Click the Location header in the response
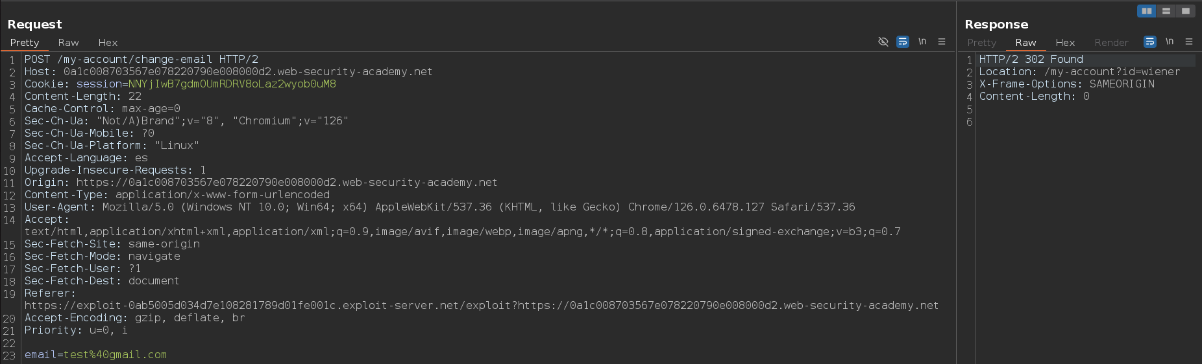 tap(1079, 72)
